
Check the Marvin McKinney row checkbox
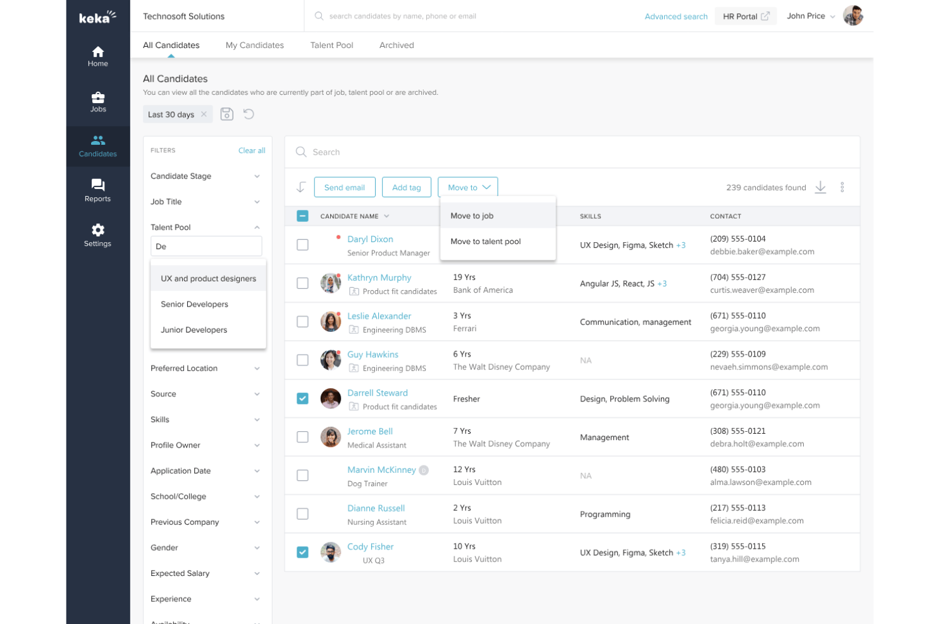pyautogui.click(x=303, y=475)
